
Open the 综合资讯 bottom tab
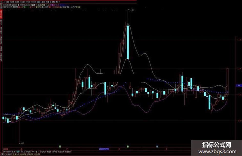[30, 154]
